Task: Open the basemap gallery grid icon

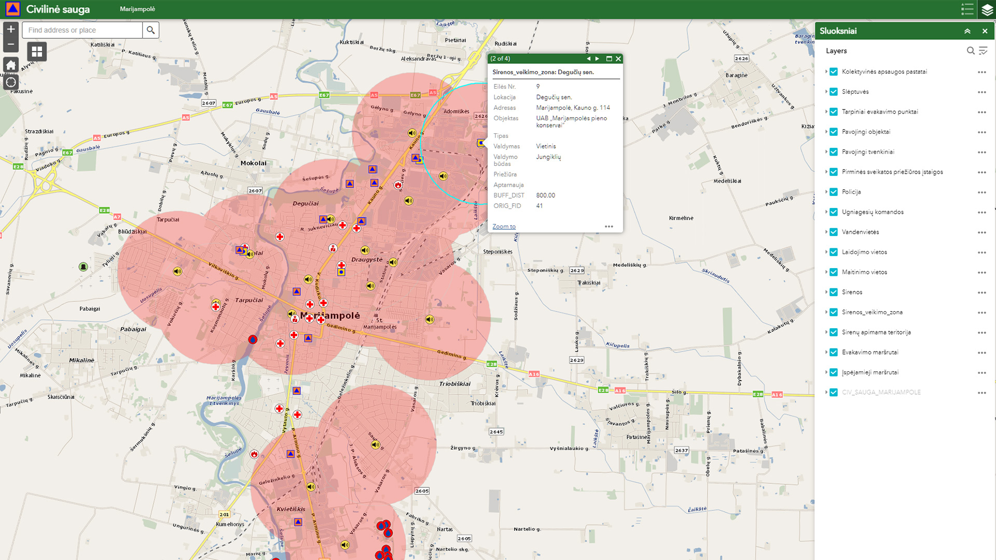Action: [37, 51]
